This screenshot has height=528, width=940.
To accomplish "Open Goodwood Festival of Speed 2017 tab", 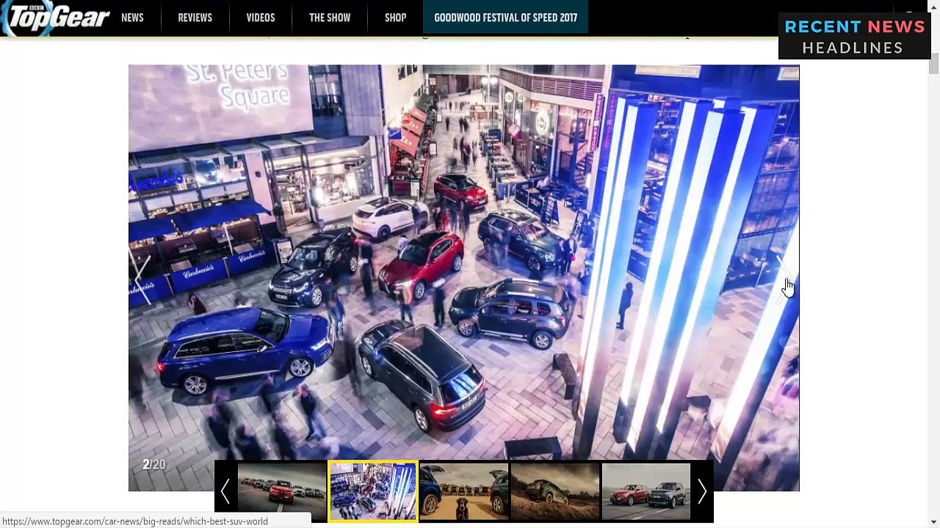I will 506,18.
